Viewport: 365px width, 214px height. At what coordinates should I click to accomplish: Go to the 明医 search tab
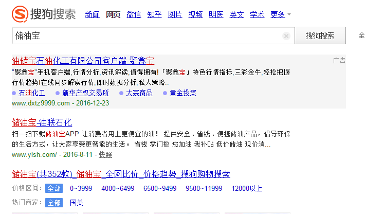[x=216, y=14]
